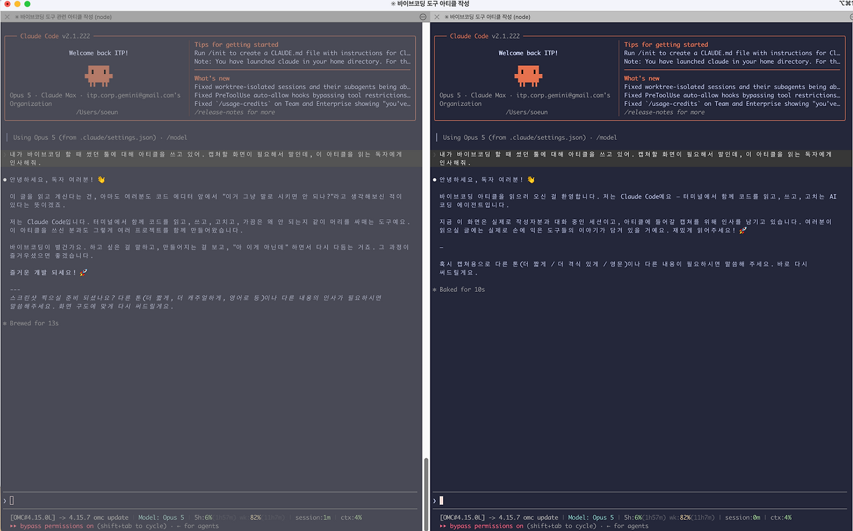Screen dimensions: 853x531
Task: Focus the prompt input in the left pane
Action: (211, 500)
